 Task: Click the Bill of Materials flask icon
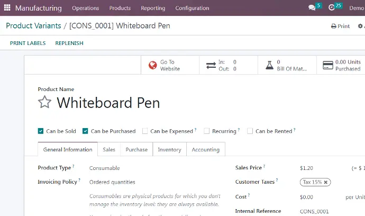point(269,65)
